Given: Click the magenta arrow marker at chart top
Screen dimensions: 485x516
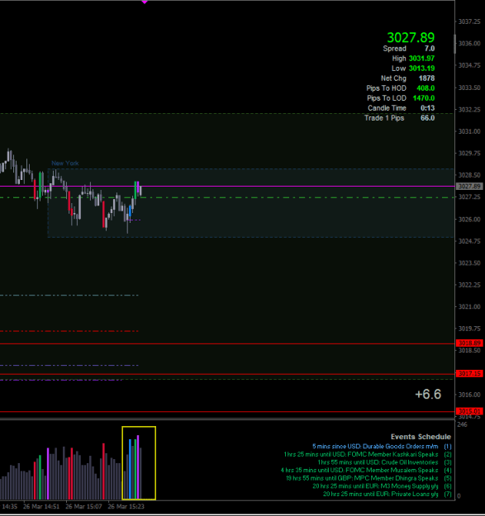Looking at the screenshot, I should [x=145, y=2].
